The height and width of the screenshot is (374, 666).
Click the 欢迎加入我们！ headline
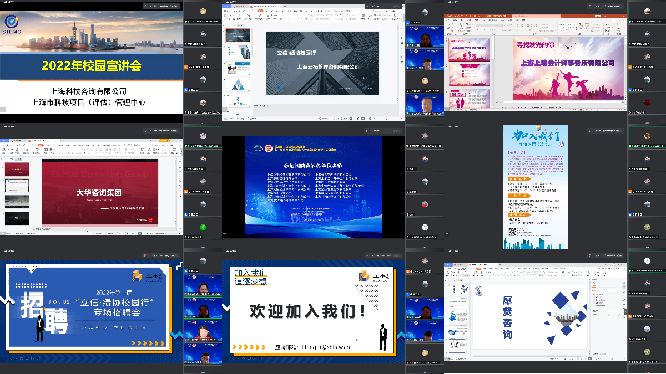tap(308, 311)
